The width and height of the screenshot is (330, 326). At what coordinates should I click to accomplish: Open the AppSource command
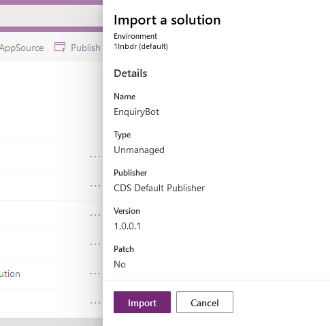(x=22, y=48)
